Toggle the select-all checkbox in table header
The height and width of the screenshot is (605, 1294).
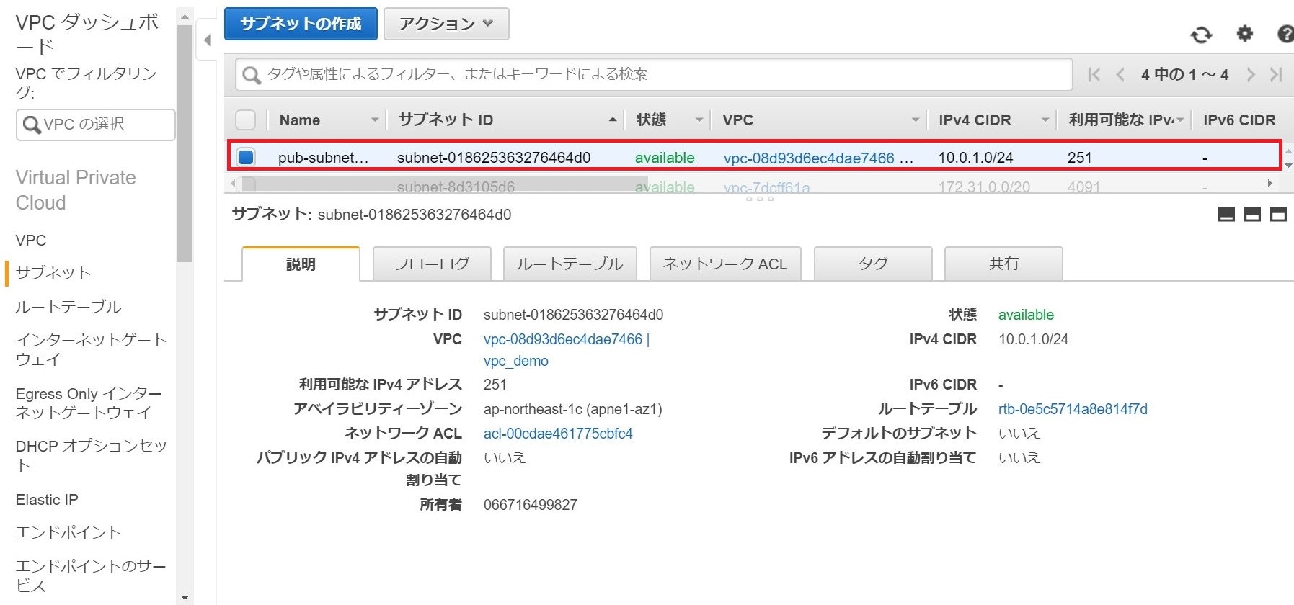click(x=246, y=120)
